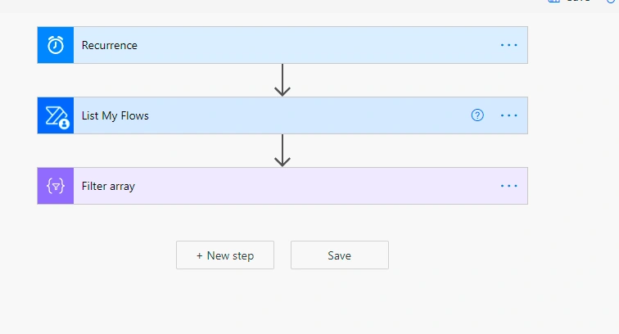Click the arrow between Recurrence and List My Flows
619x334 pixels.
282,80
